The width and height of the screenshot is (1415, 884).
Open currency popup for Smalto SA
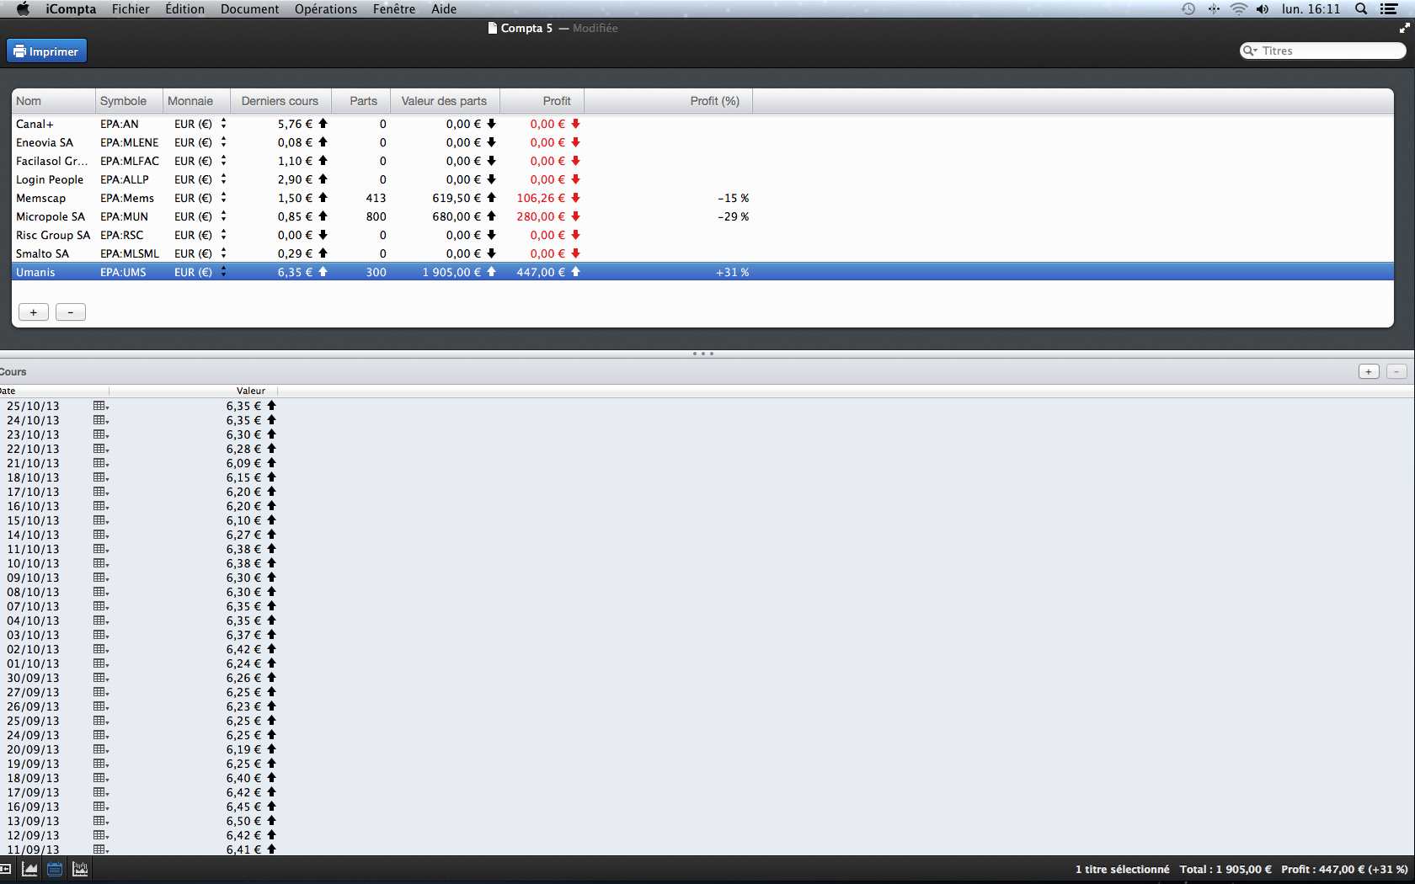pyautogui.click(x=223, y=253)
